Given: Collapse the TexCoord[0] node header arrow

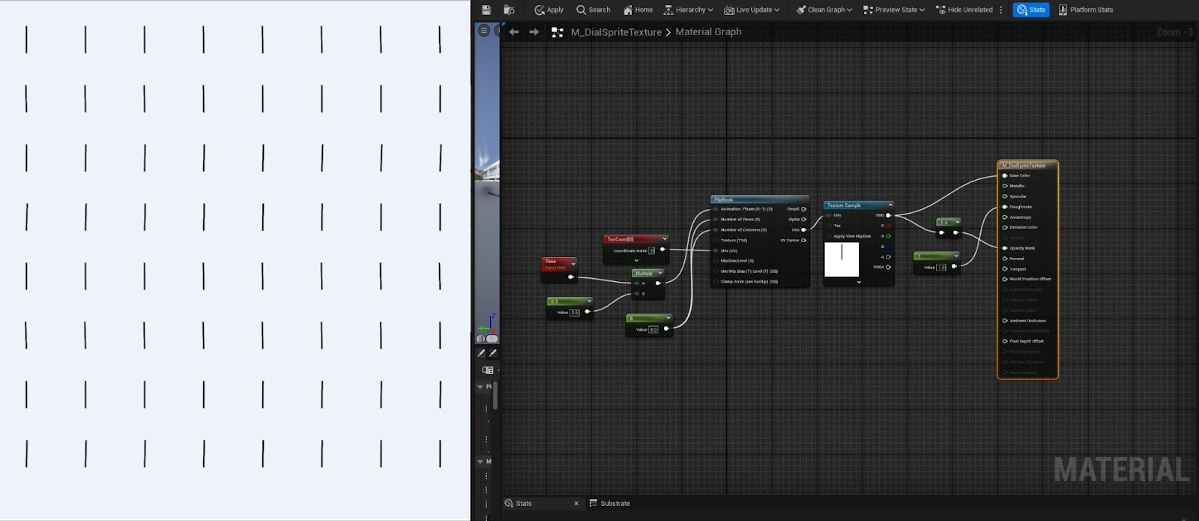Looking at the screenshot, I should 664,238.
